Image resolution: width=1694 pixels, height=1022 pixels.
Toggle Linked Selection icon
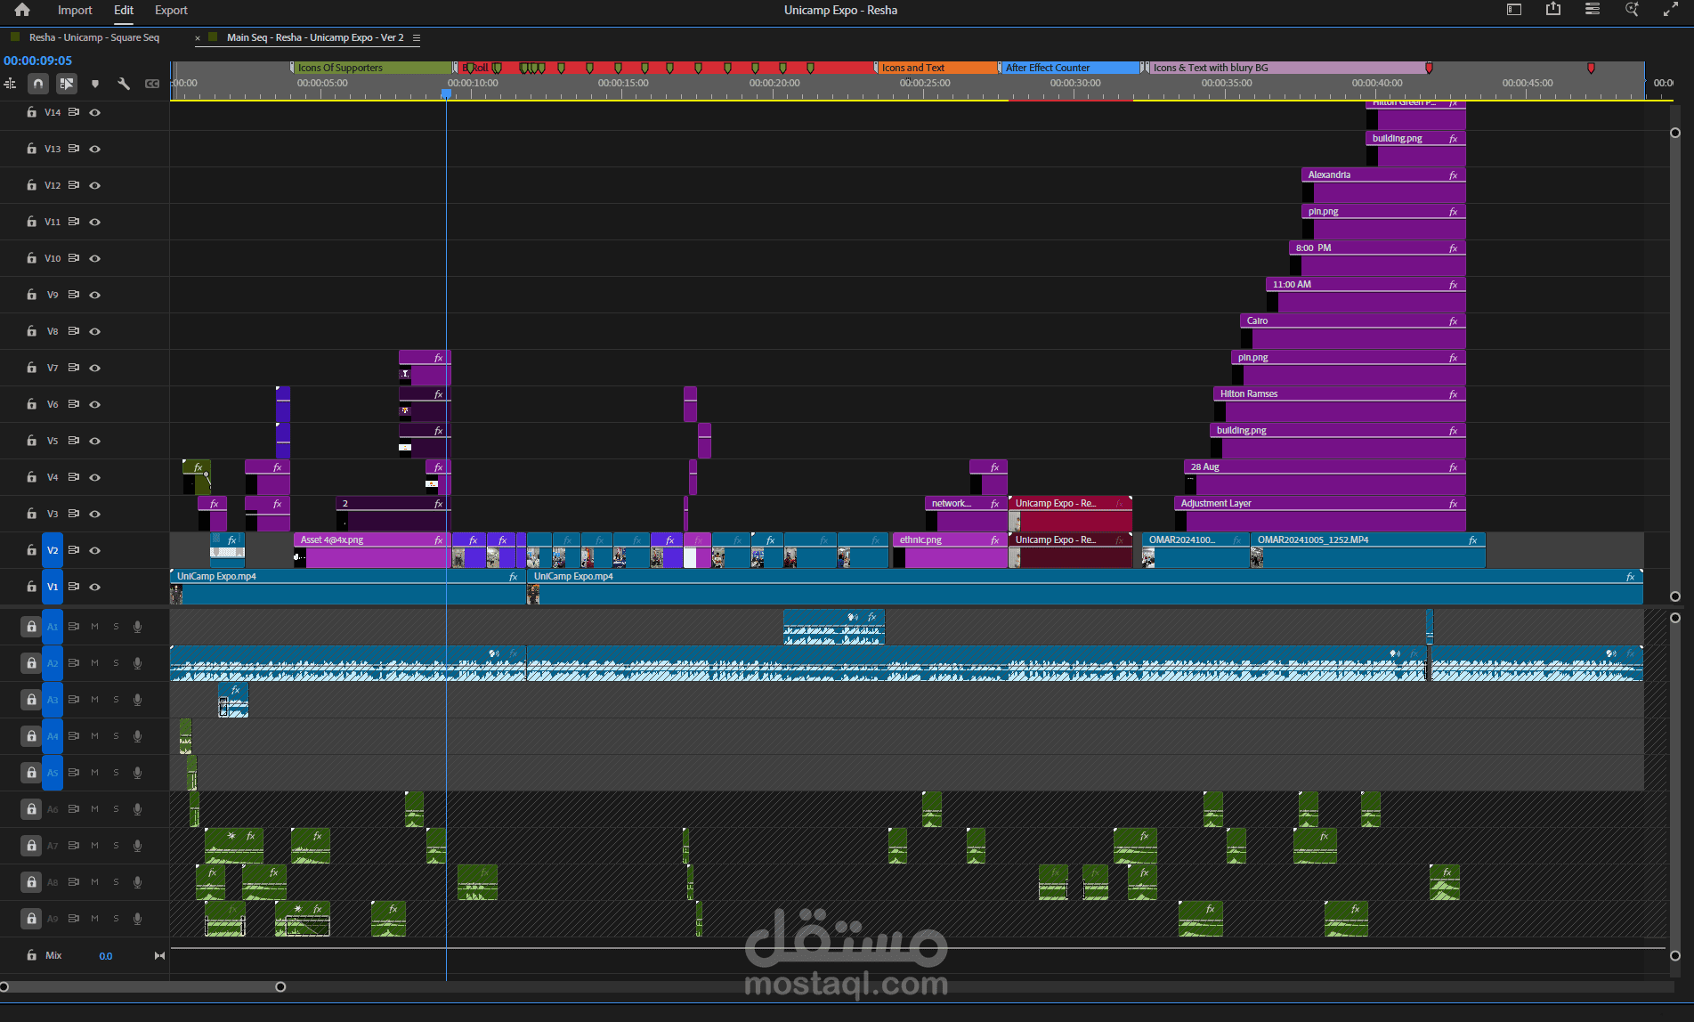(67, 84)
